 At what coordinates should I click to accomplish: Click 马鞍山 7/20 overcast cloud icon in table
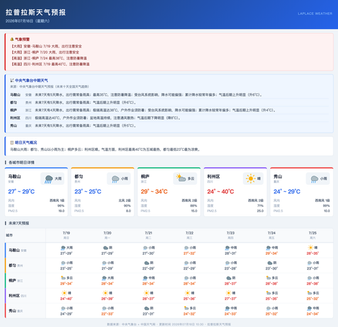(105, 248)
